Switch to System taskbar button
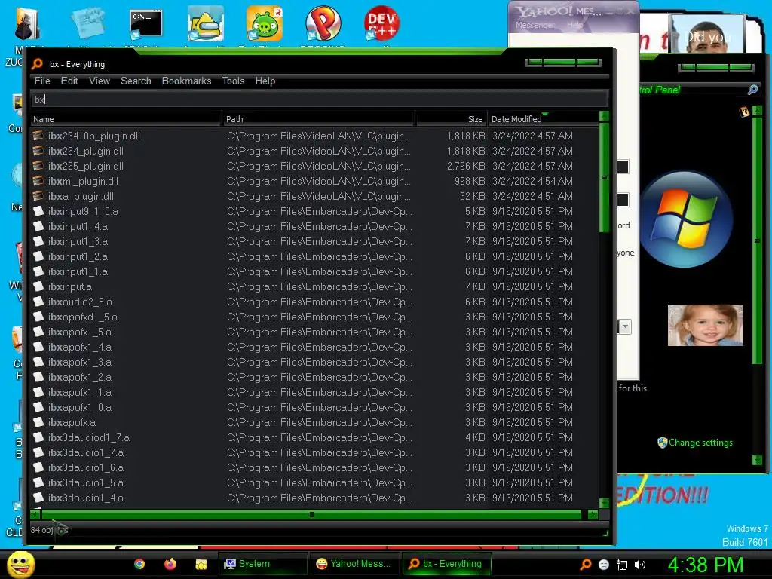 (263, 564)
